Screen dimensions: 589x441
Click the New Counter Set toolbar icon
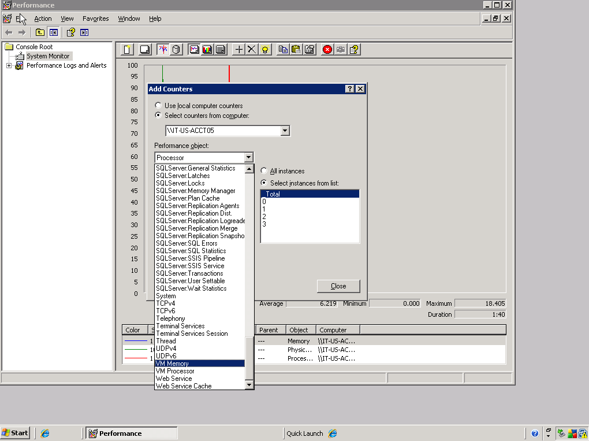127,50
